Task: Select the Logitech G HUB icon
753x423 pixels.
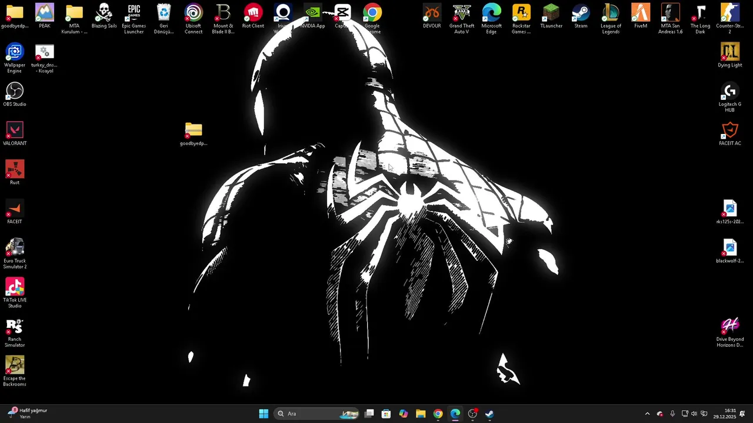Action: (x=730, y=97)
